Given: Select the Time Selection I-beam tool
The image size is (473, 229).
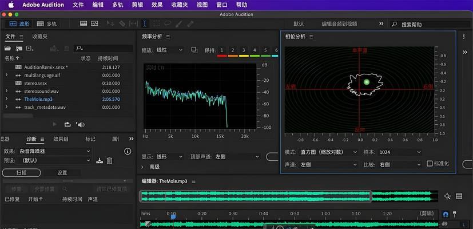Looking at the screenshot, I should pos(145,23).
